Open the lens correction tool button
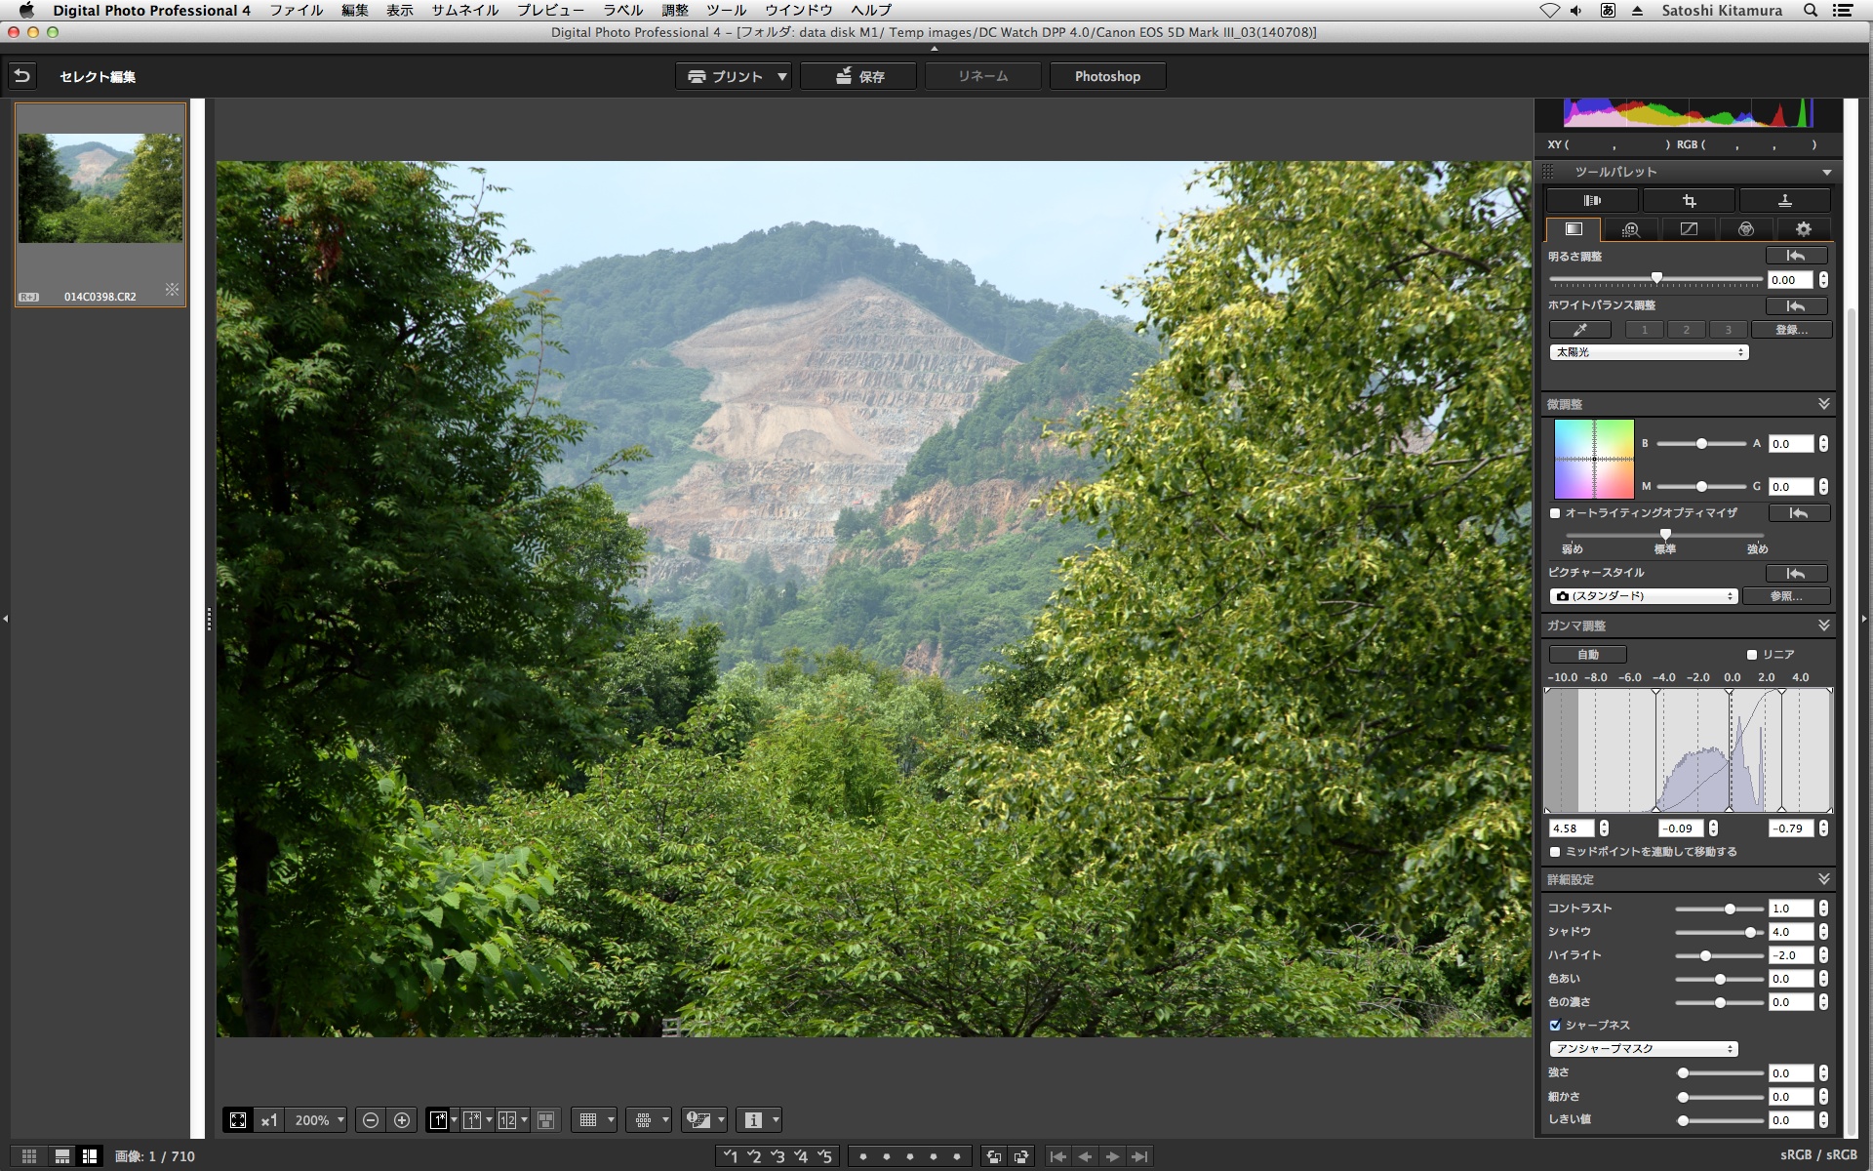Viewport: 1873px width, 1171px height. click(1592, 201)
